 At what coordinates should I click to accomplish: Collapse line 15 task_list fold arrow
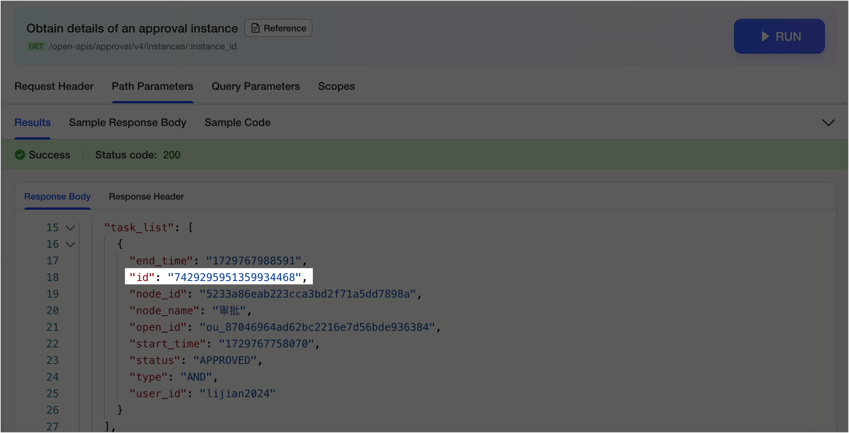click(70, 228)
